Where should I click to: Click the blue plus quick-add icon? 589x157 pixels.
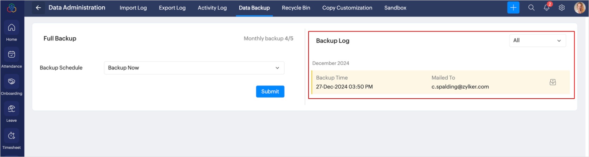pos(513,8)
